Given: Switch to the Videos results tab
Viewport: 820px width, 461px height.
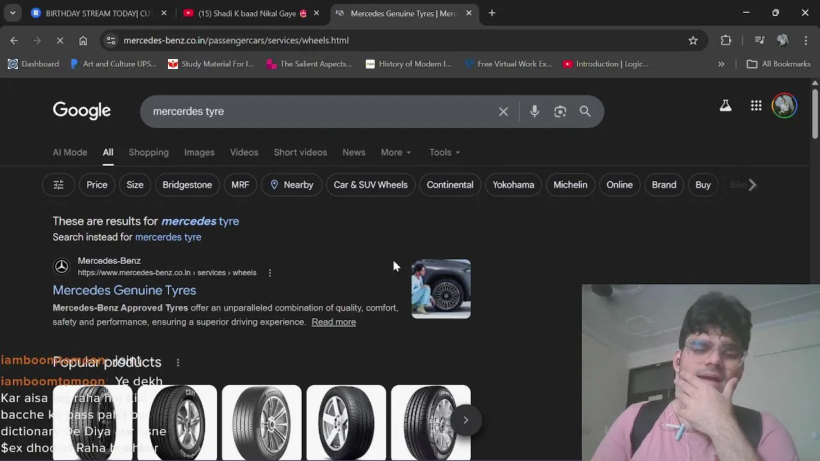Looking at the screenshot, I should coord(244,152).
